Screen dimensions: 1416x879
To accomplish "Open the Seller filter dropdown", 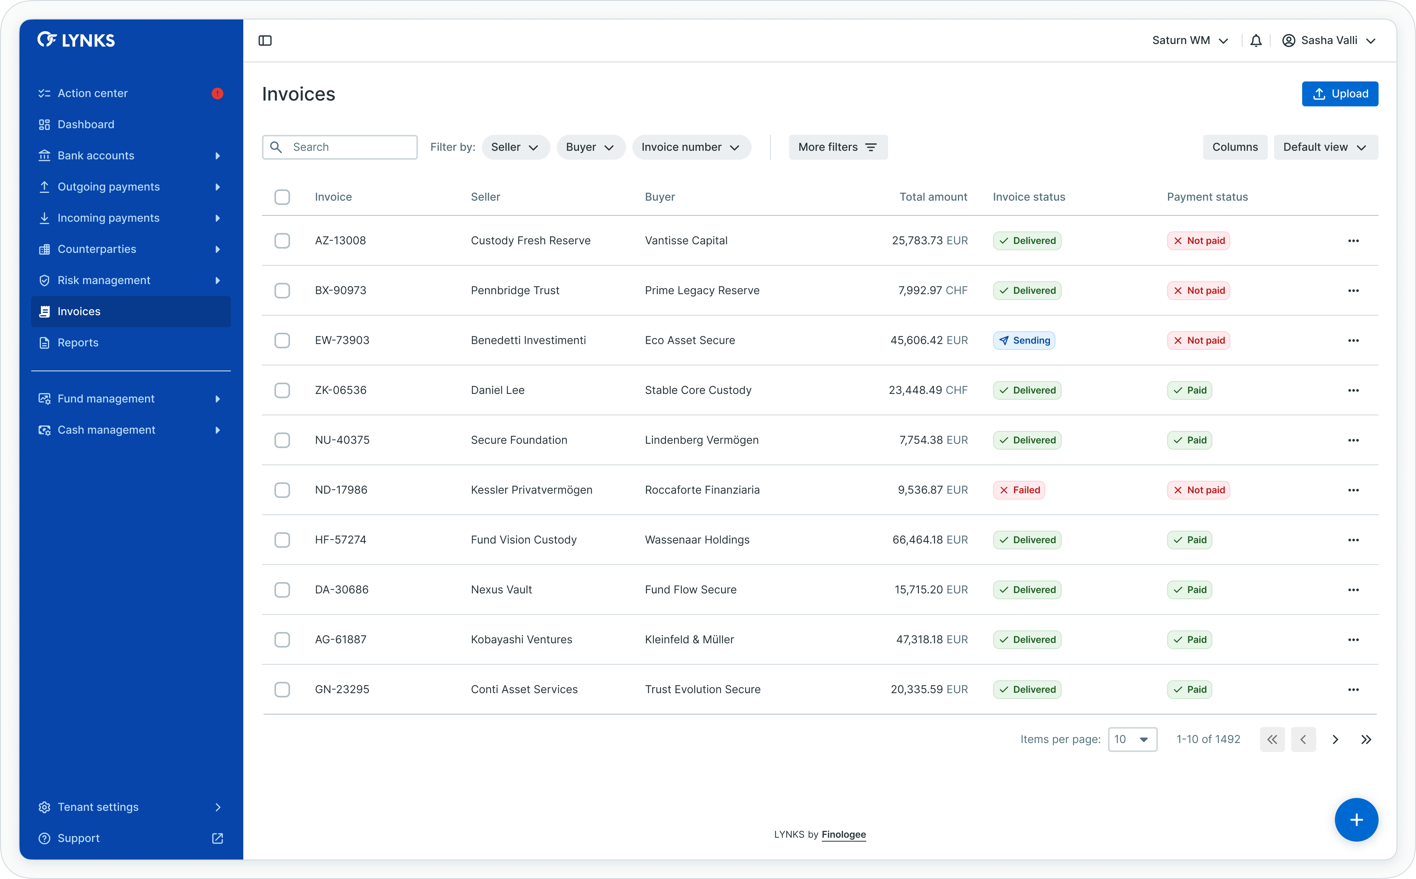I will pos(515,147).
